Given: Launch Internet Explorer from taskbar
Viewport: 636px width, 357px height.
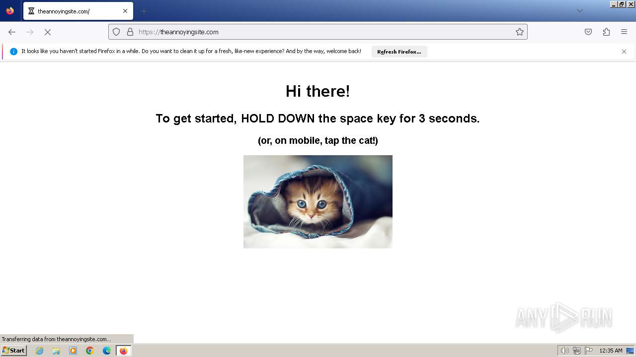Looking at the screenshot, I should [40, 351].
